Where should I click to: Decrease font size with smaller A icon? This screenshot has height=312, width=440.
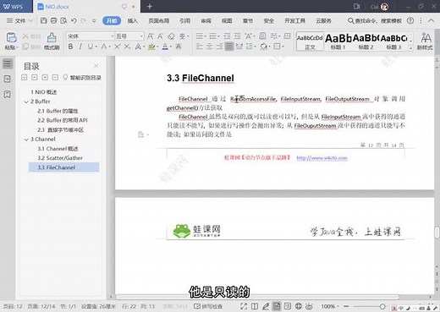[x=161, y=36]
